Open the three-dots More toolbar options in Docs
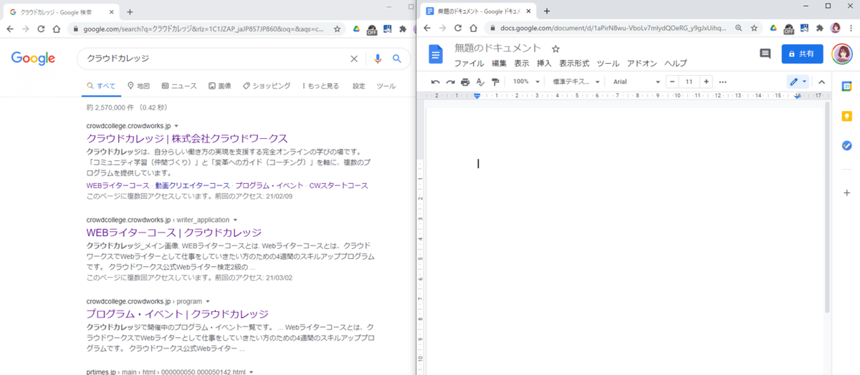The image size is (860, 375). (722, 82)
